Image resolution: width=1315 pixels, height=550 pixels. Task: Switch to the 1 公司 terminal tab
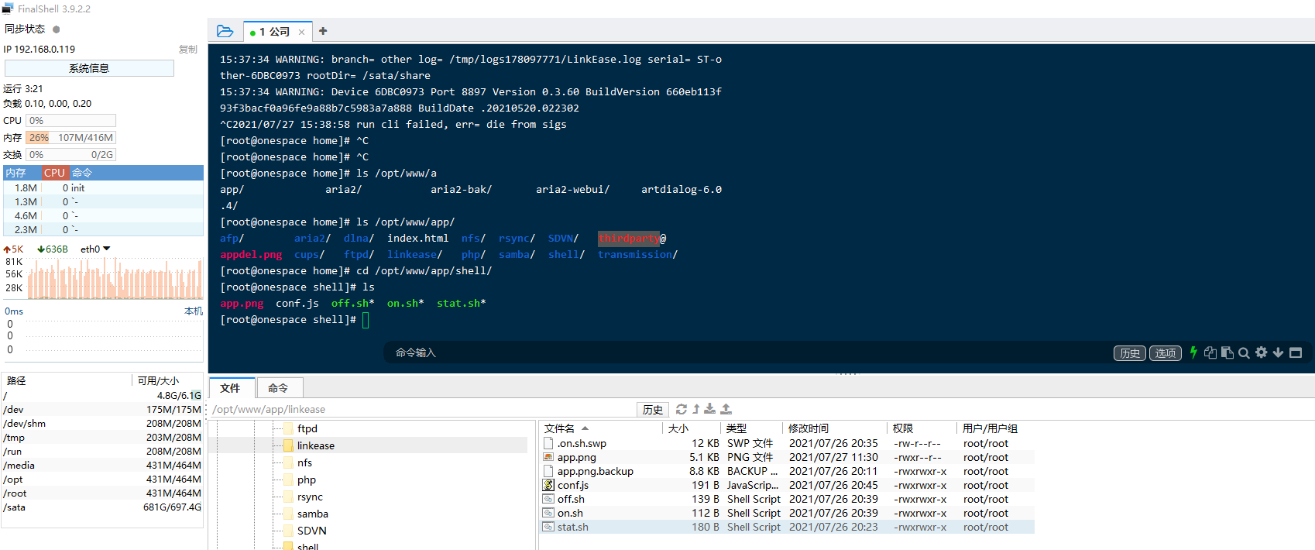(x=274, y=32)
